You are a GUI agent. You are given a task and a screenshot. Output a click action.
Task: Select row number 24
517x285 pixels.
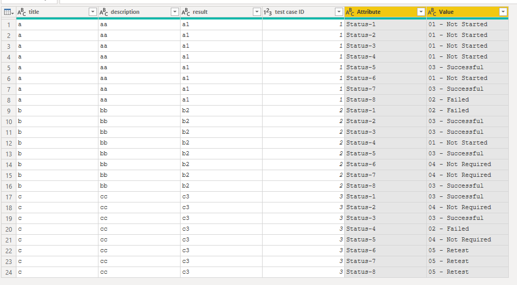(x=9, y=273)
